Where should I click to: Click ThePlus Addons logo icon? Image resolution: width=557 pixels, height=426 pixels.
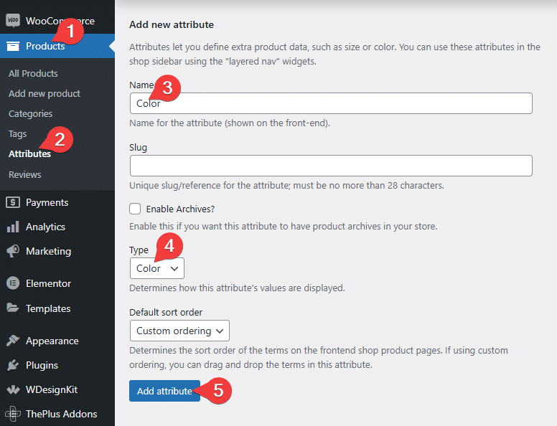point(13,414)
